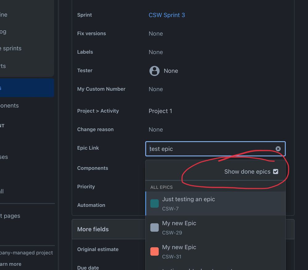Click the Project 1 activity value
Viewport: 308px width, 270px height.
(160, 111)
